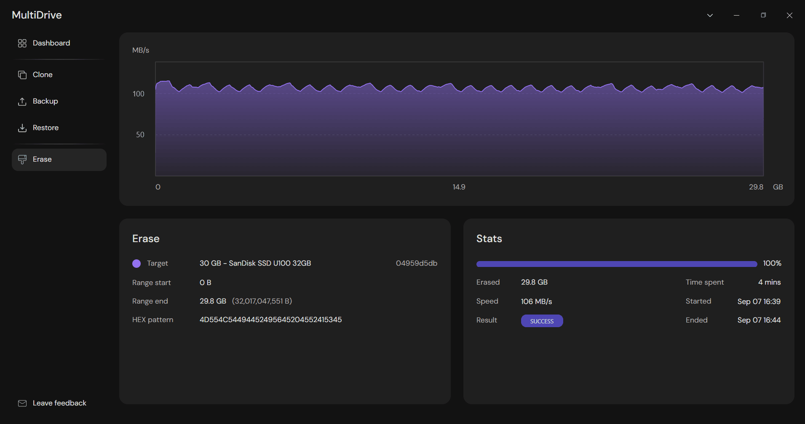Click the Speed value 106 MB/s

coord(536,301)
